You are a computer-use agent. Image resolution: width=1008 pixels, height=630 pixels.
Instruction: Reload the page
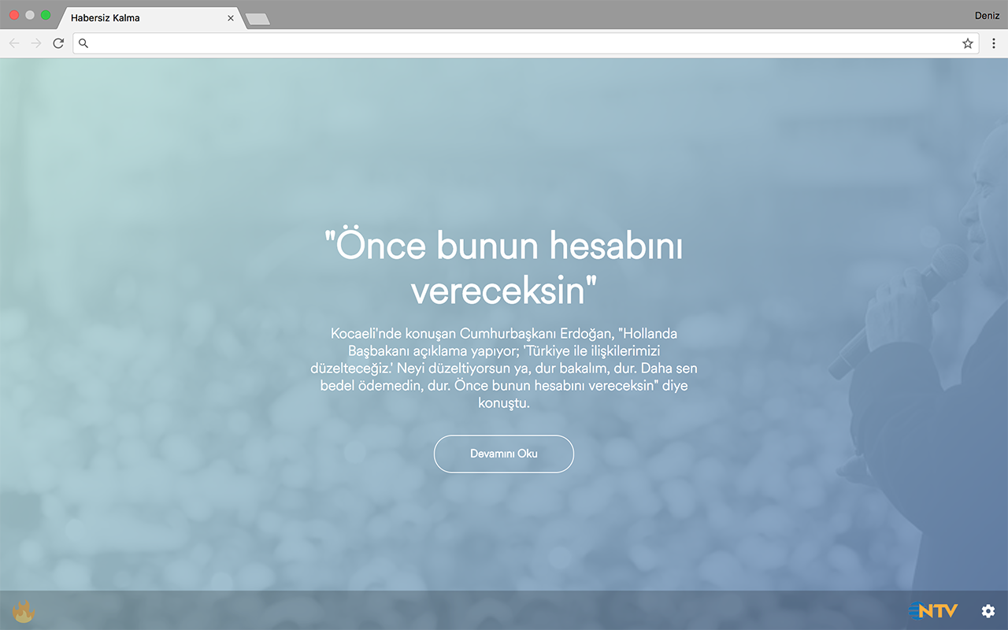58,43
